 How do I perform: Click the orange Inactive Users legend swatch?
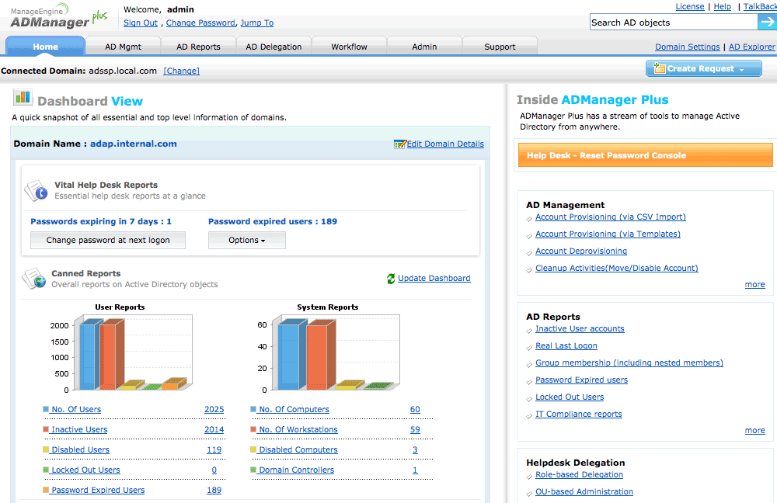[46, 430]
